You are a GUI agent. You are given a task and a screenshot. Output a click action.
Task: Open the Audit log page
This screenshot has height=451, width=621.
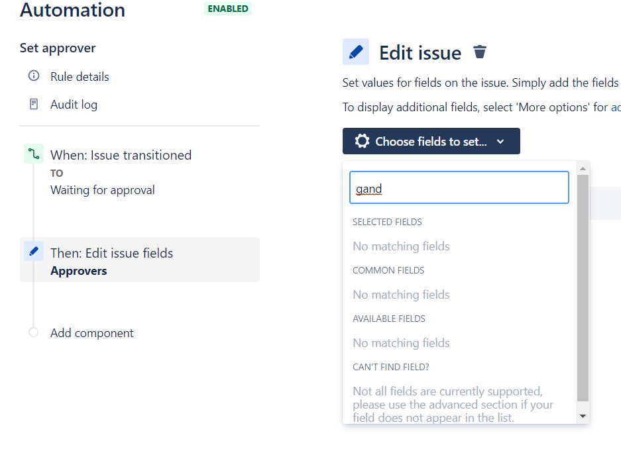click(74, 105)
